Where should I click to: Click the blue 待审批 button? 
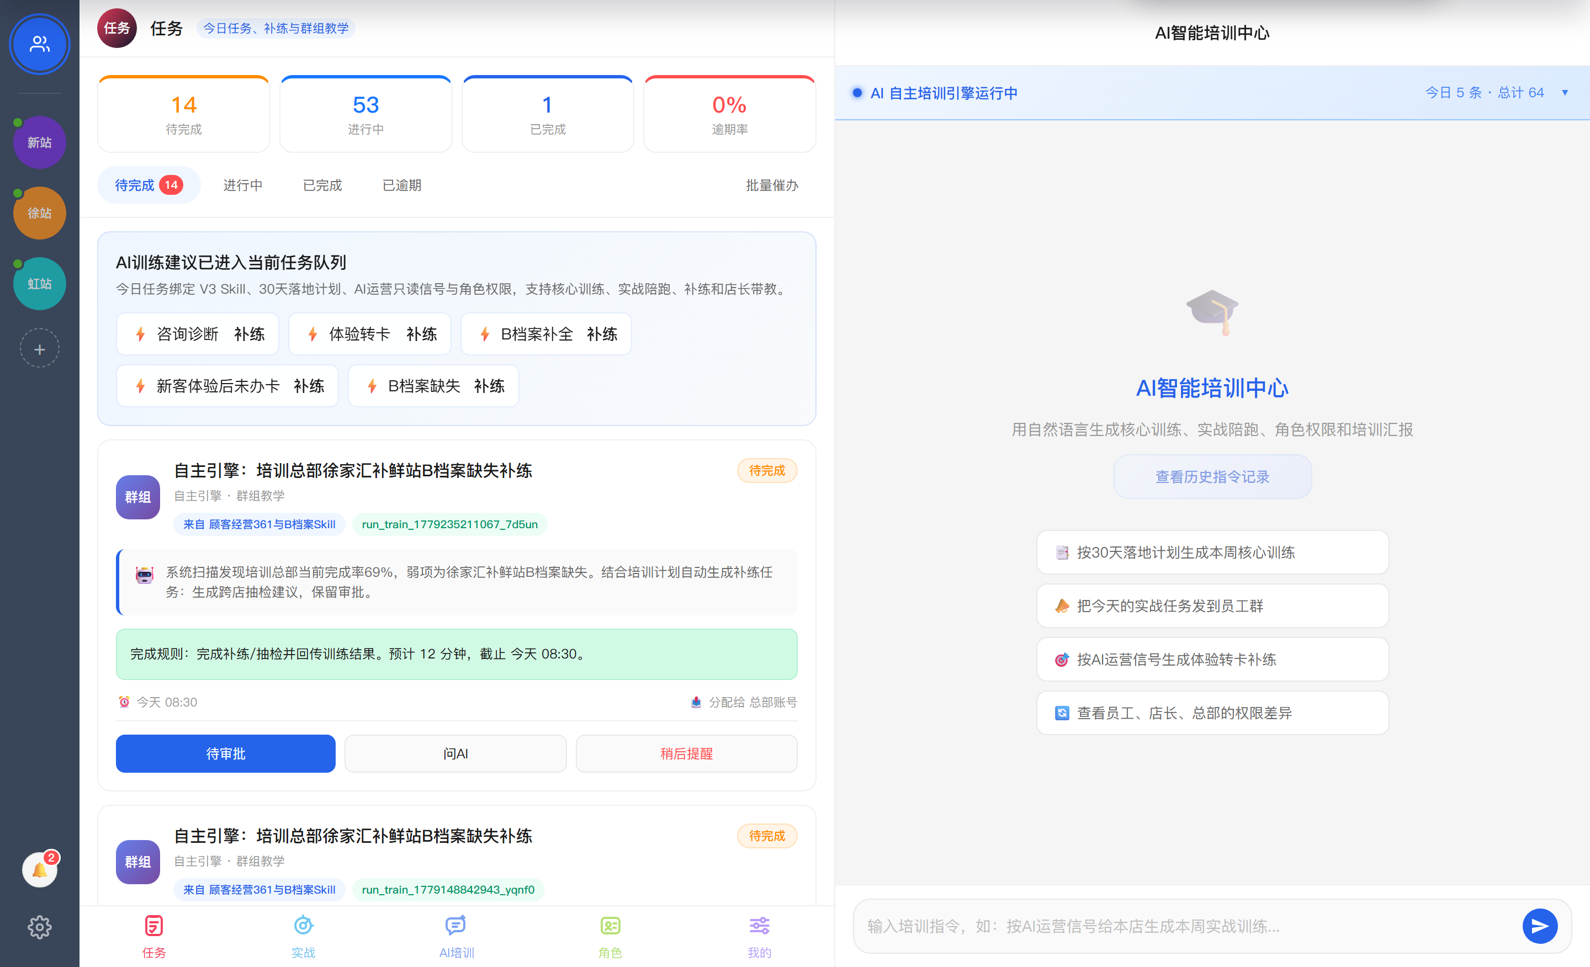[x=225, y=753]
